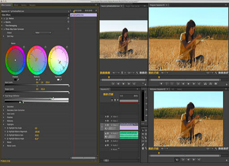Toggle the Highlight Balance Magnitude stopwatch
229x166 pixels.
click(7, 132)
